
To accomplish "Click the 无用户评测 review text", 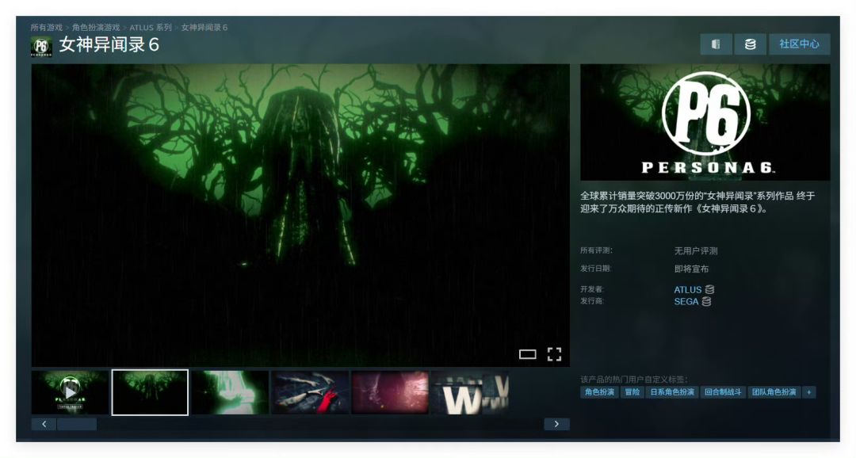I will pos(696,251).
